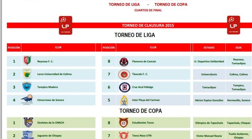Click the Cruz Azul Hidalgo logo
Image resolution: width=252 pixels, height=139 pixels.
124,87
